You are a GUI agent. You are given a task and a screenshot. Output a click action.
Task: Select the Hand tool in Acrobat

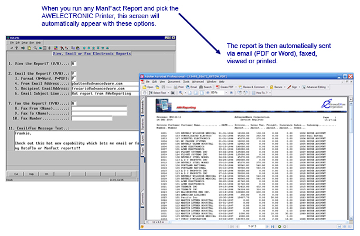point(144,93)
